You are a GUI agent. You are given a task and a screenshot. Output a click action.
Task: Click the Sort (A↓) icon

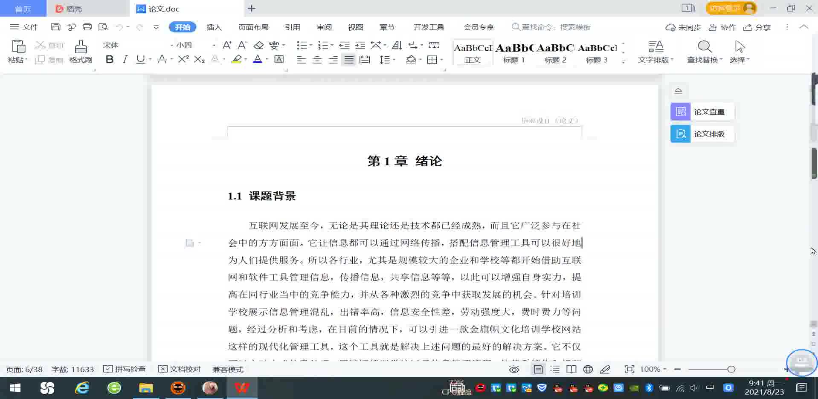(397, 45)
